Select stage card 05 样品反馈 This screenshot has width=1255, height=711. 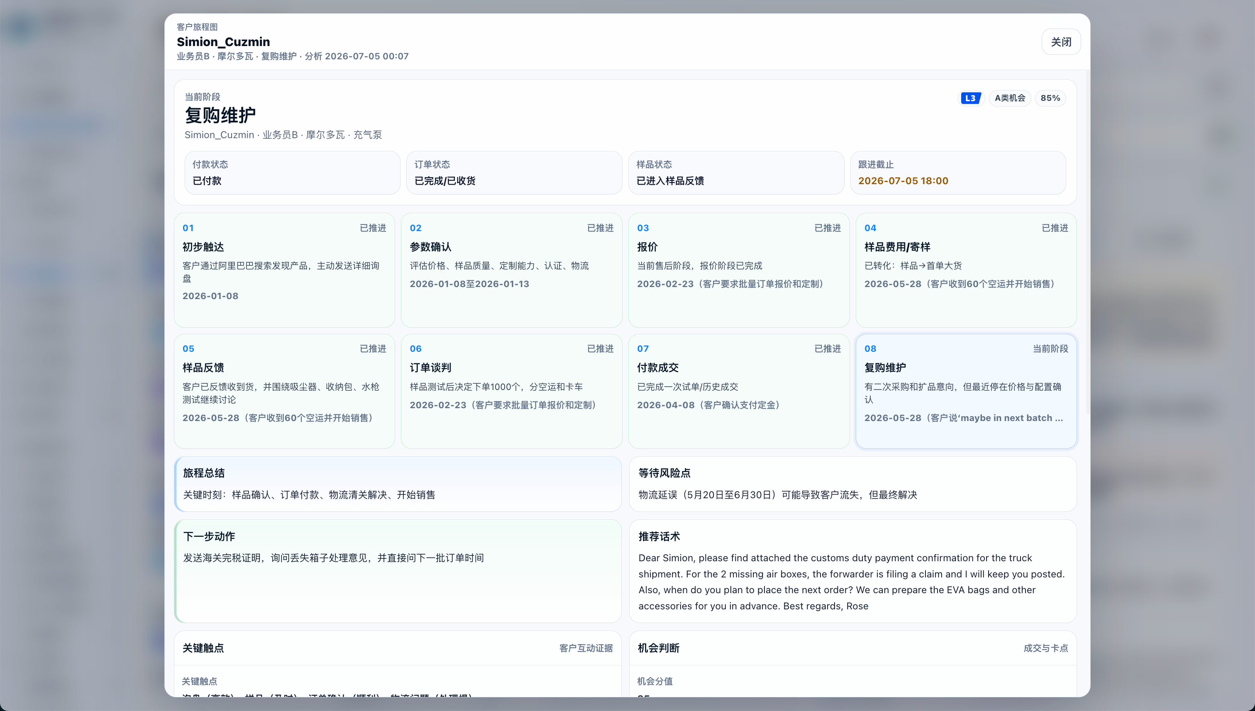(x=284, y=391)
